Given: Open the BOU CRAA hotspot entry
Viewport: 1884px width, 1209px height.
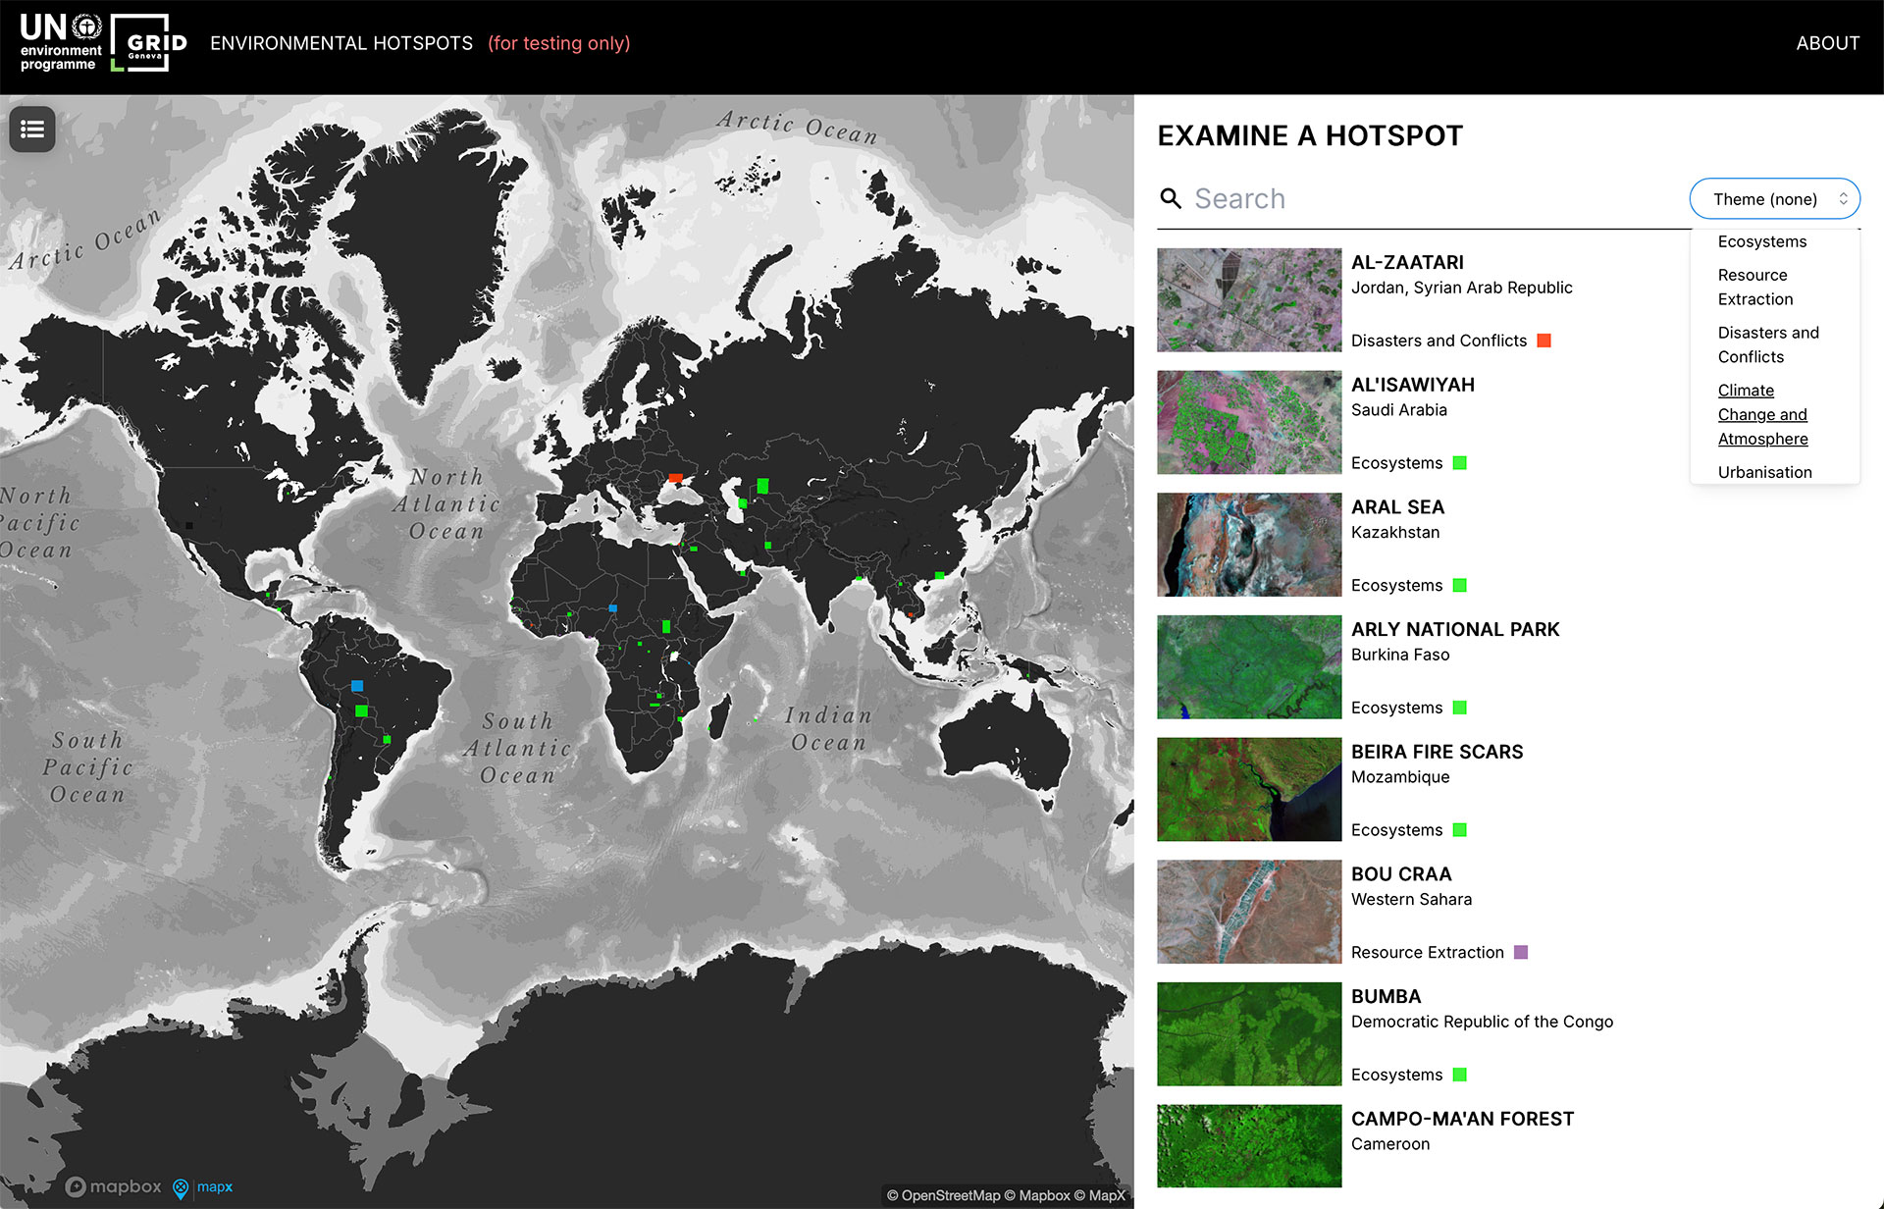Looking at the screenshot, I should click(x=1400, y=874).
